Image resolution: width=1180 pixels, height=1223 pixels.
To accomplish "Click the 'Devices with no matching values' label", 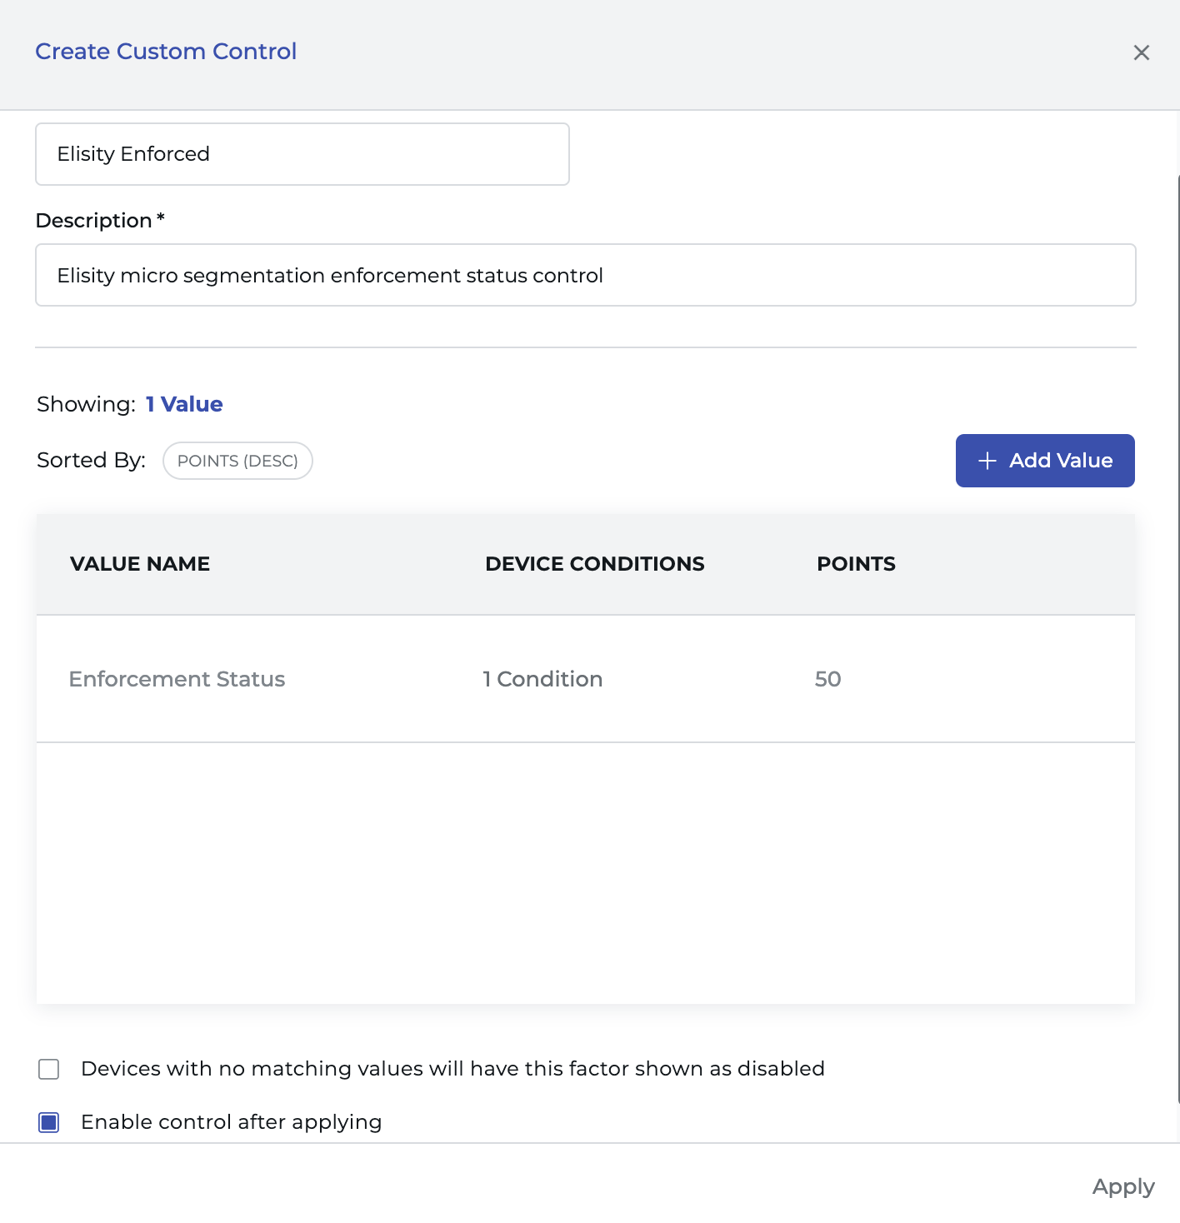I will tap(452, 1069).
